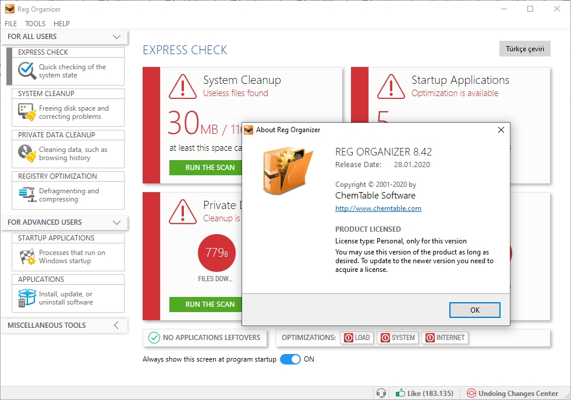Click the PRODUCT LICENSED label
This screenshot has height=400, width=571.
[x=368, y=229]
